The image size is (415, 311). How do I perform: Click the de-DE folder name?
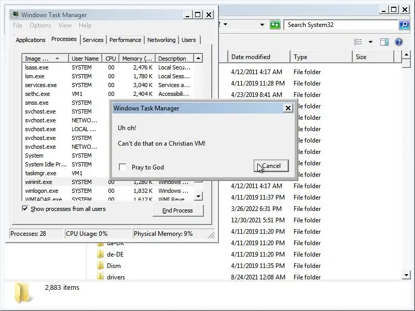click(115, 255)
